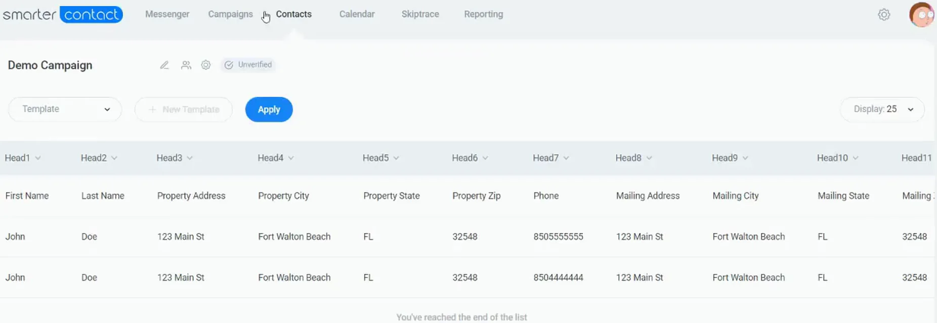
Task: Click phone number 8504444444
Action: coord(558,278)
